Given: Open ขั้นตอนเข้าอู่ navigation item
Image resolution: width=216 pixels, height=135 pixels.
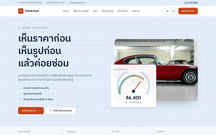Looking at the screenshot, I should [x=107, y=11].
